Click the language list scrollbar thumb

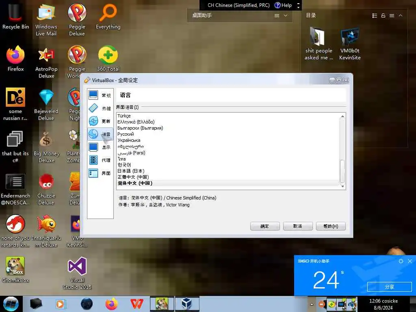click(342, 171)
